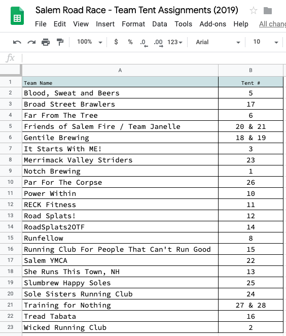Select all cells via corner box
286x336 pixels.
click(x=11, y=70)
